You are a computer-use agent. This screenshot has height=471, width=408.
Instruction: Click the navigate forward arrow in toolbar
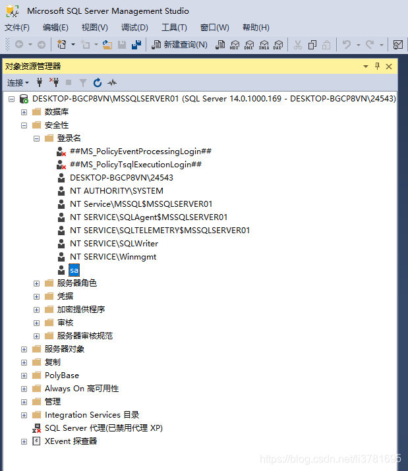41,45
